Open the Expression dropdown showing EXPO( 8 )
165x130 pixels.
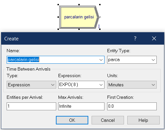81,85
